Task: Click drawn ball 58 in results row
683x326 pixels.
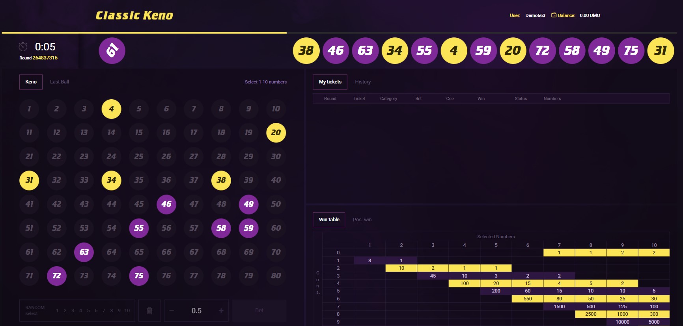Action: click(x=572, y=50)
